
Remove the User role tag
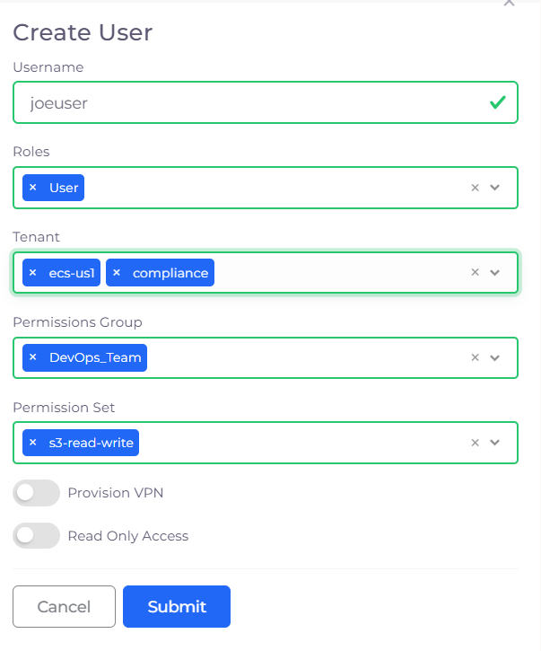(x=33, y=188)
